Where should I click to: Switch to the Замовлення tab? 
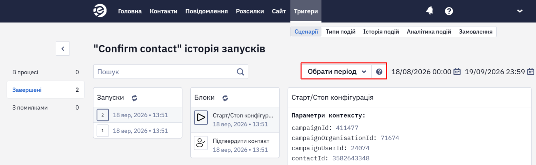[475, 32]
